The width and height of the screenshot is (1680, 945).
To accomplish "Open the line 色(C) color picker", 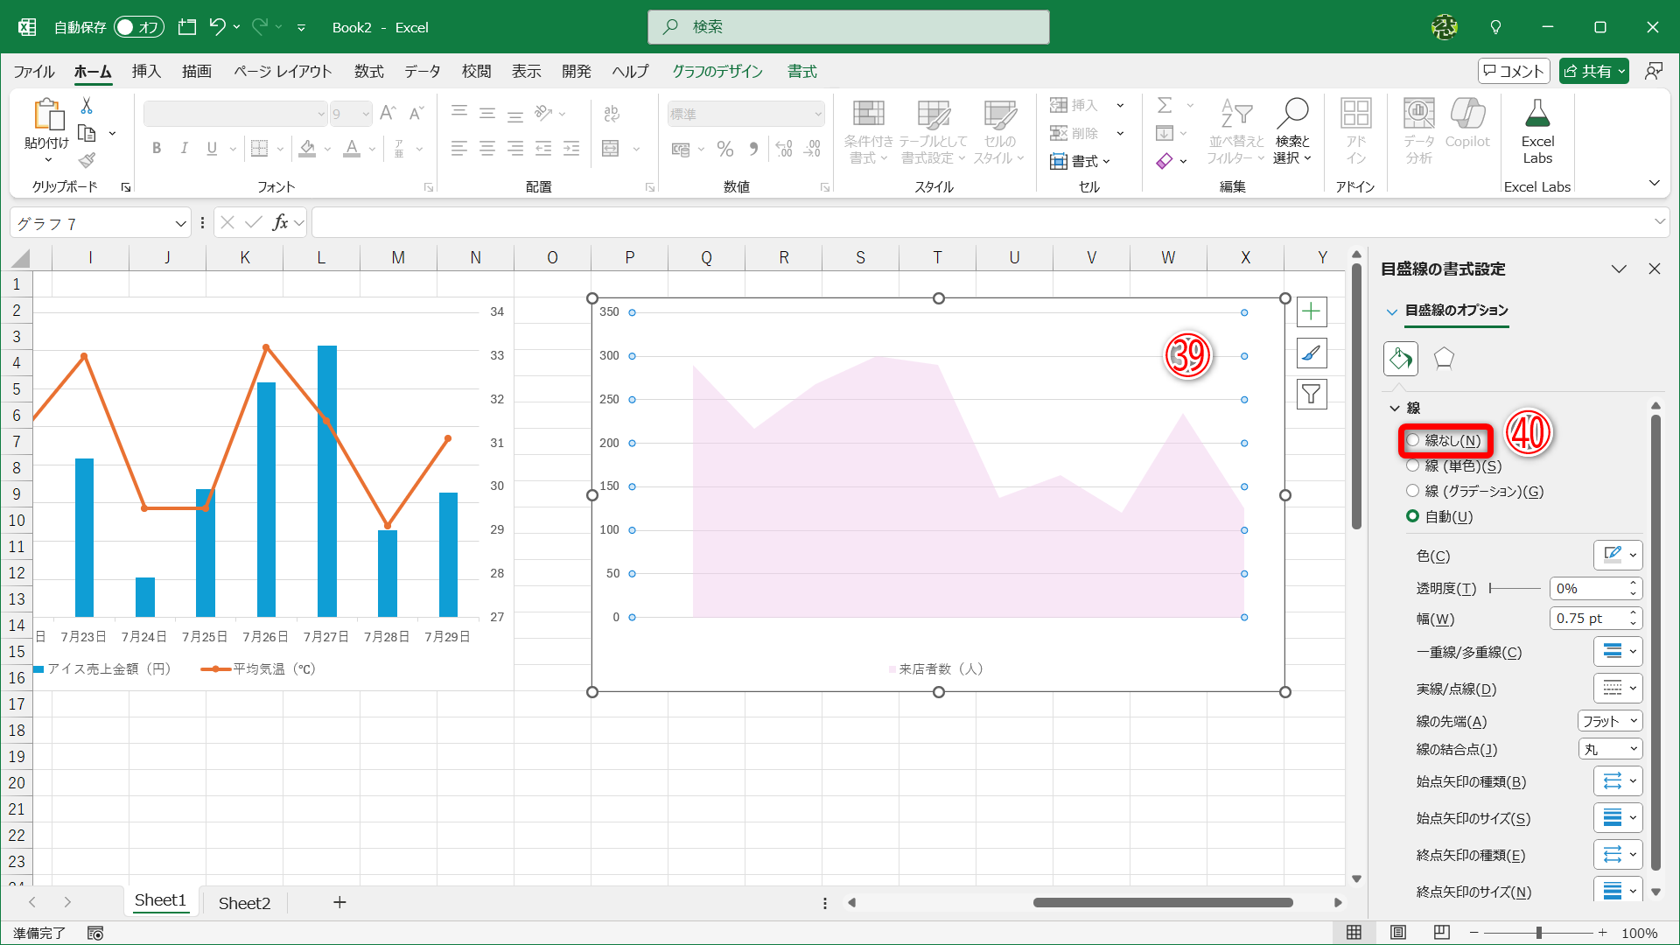I will click(x=1617, y=556).
